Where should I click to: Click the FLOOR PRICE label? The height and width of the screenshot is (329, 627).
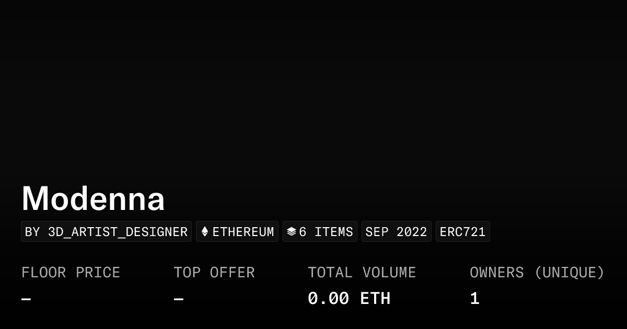(71, 273)
